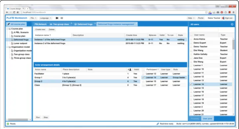Check Demo Expert in All users list

point(191,43)
